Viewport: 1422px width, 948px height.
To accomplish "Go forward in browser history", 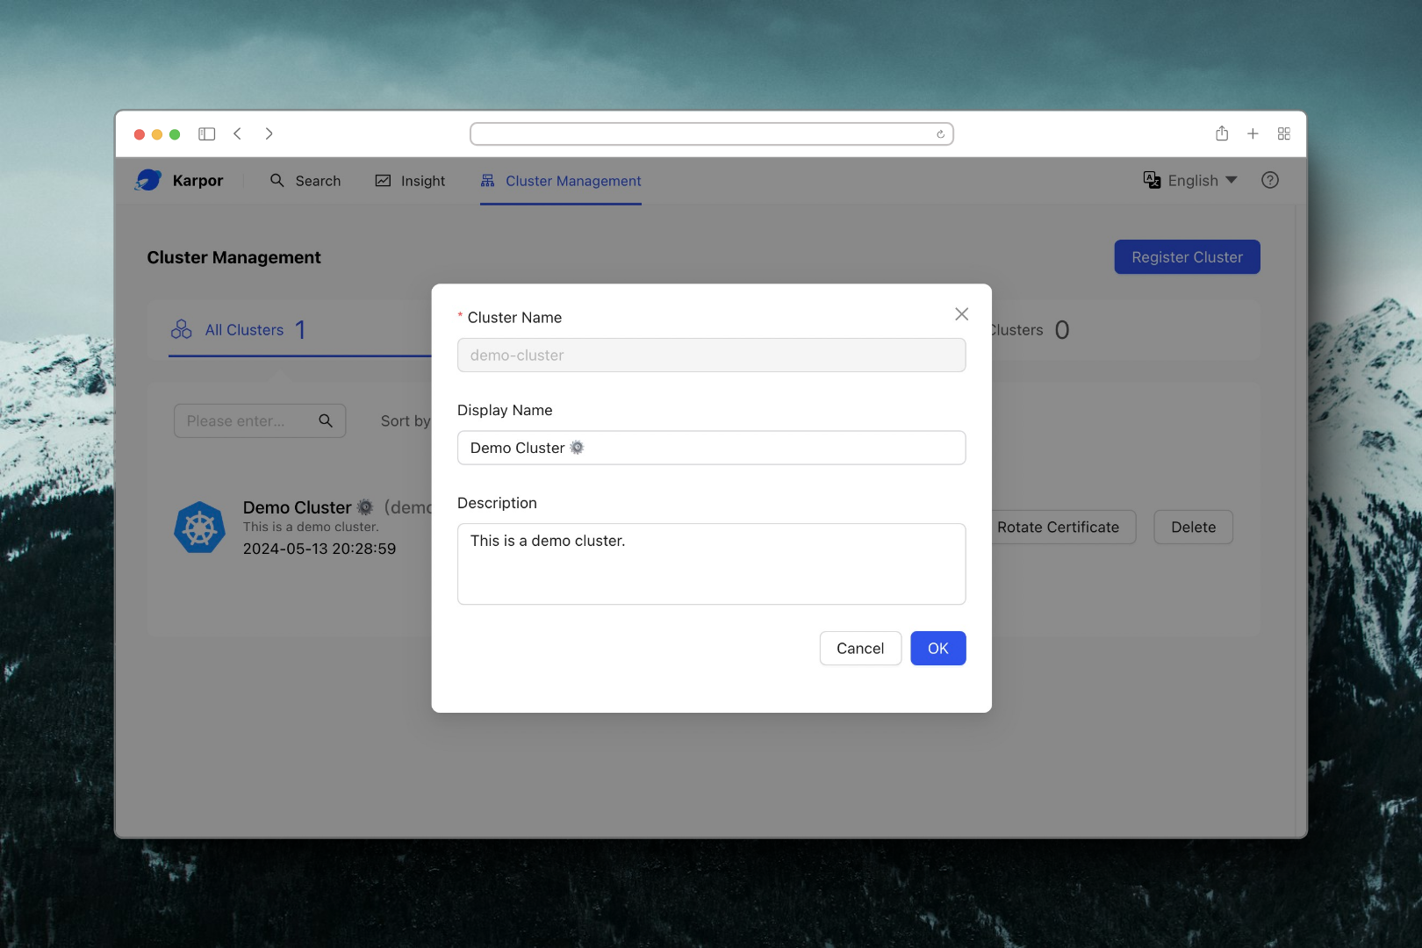I will (269, 133).
